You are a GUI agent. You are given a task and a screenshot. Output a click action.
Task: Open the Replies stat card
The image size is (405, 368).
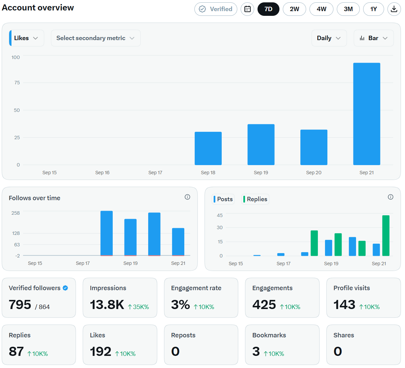(39, 345)
